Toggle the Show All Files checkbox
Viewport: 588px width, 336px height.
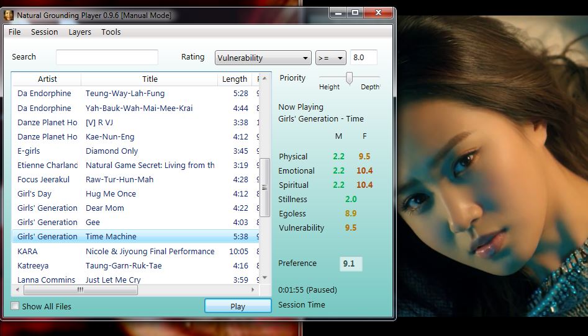(15, 306)
